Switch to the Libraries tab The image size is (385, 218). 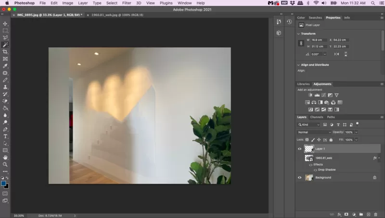coord(303,84)
